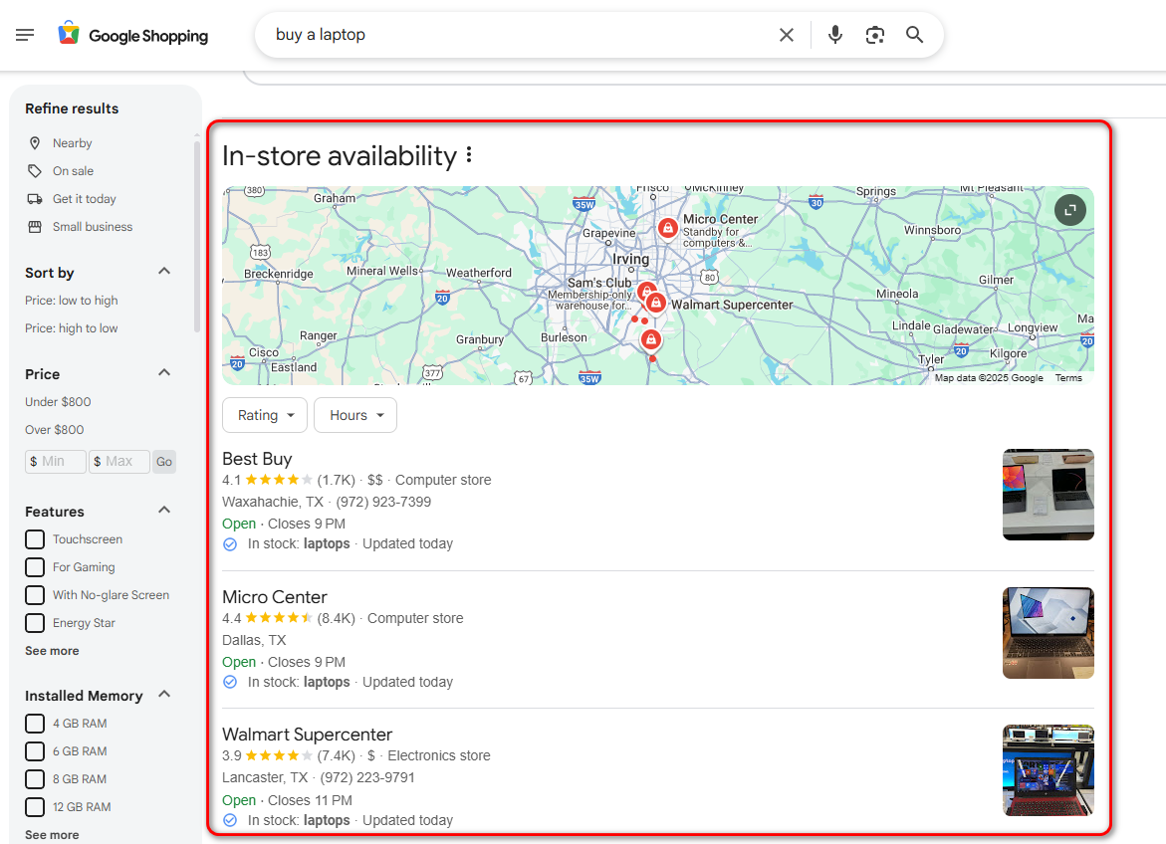Screen dimensions: 1166x844
Task: Click the Sam's Club map pin
Action: coord(646,290)
